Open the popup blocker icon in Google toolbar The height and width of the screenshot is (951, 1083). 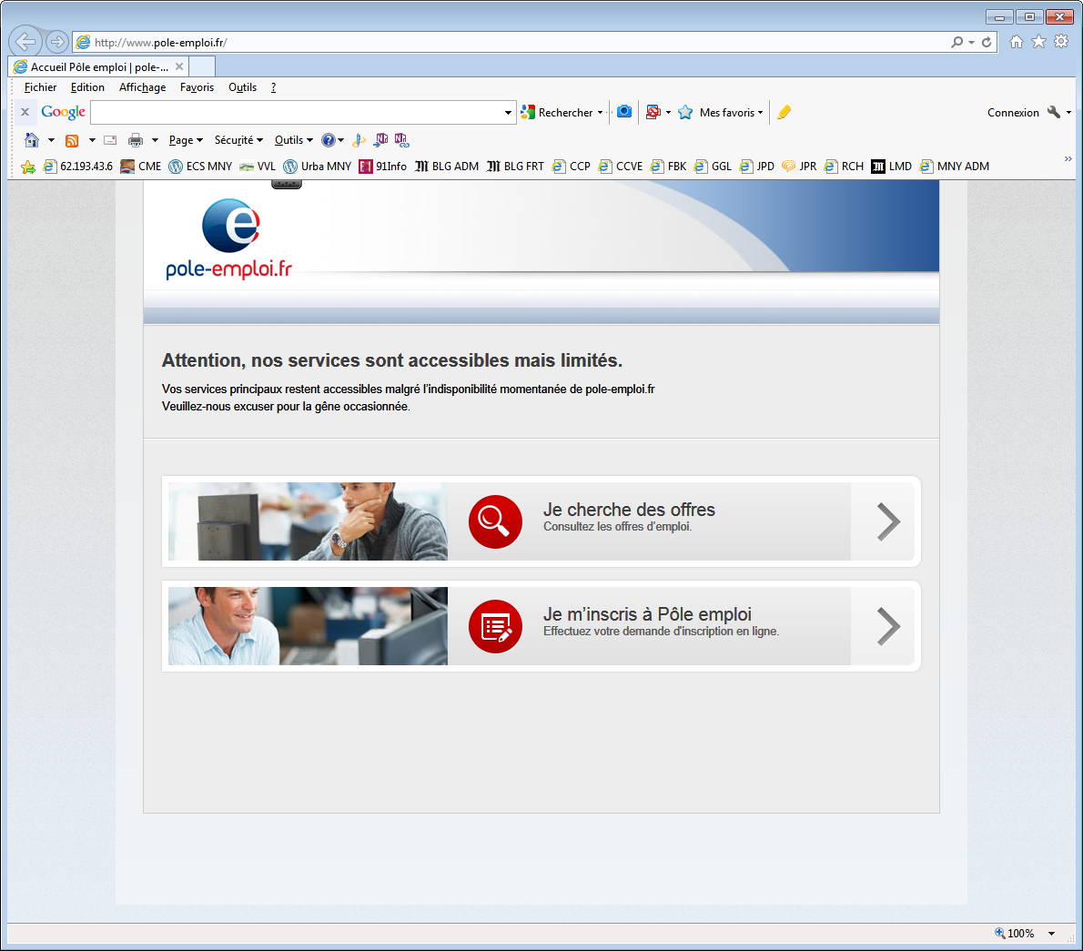pos(653,112)
